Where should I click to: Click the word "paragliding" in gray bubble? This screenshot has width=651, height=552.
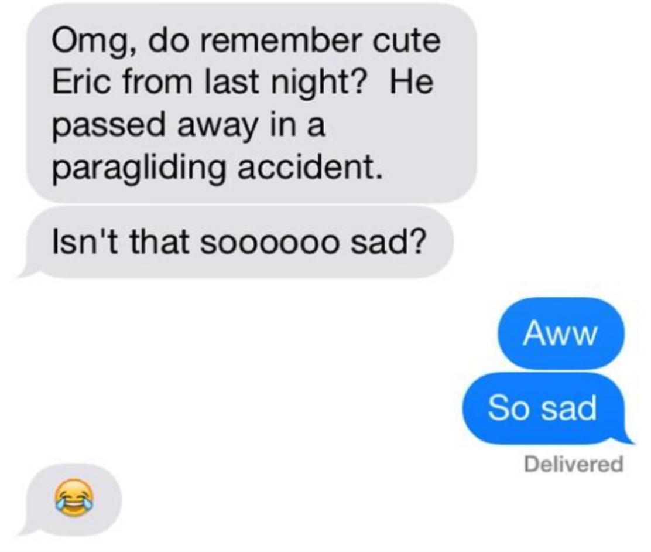click(139, 169)
